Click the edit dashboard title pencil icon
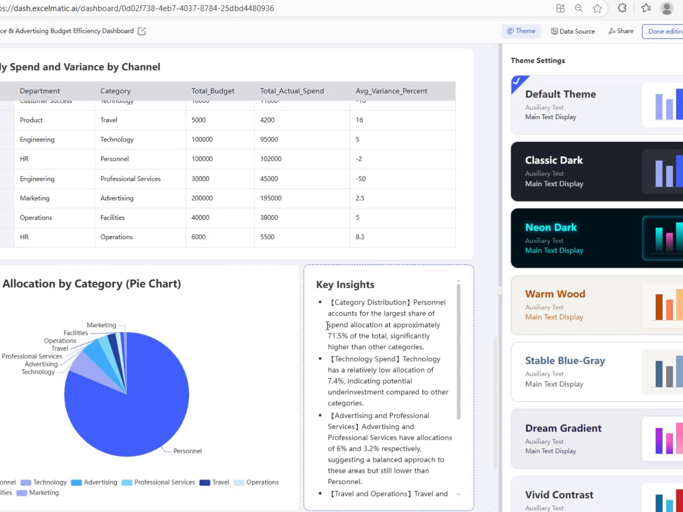The height and width of the screenshot is (512, 683). 142,31
